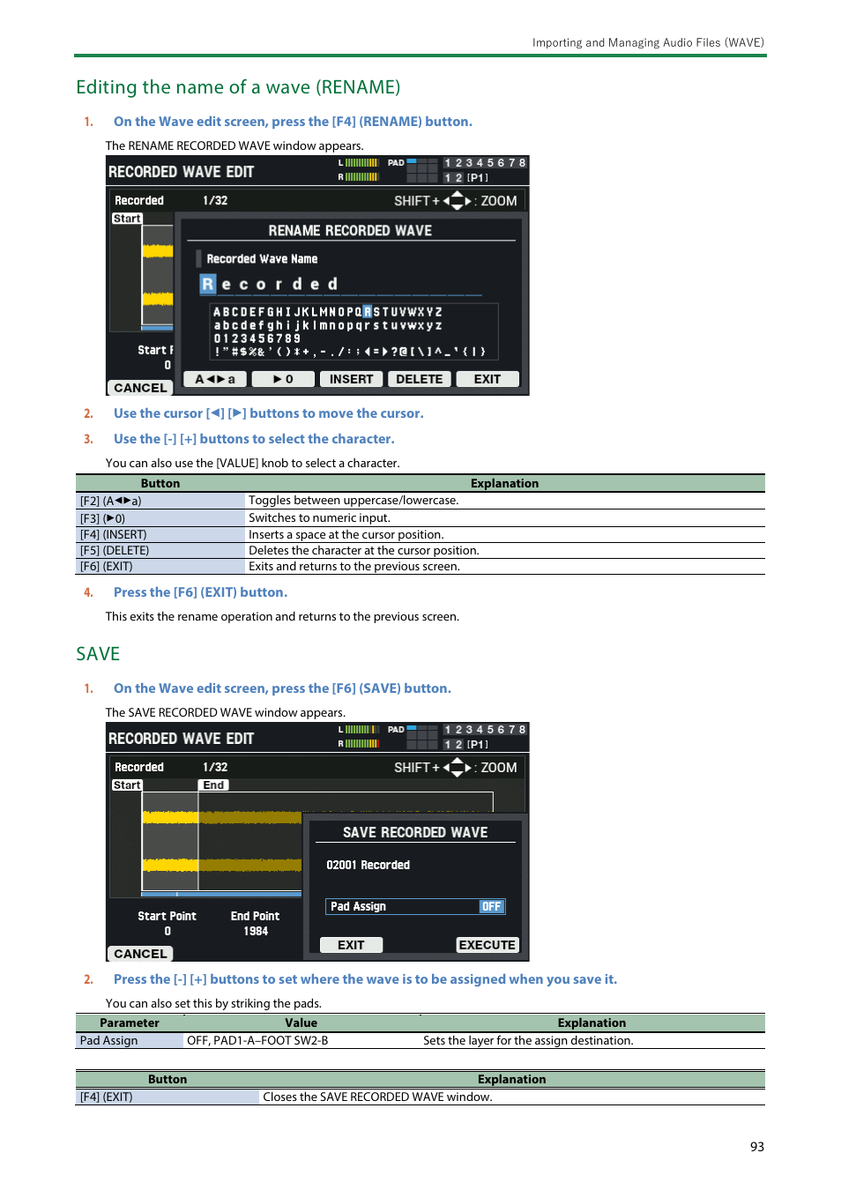Click the [F4] (INSERT) table cell
841x1190 pixels.
tap(160, 535)
